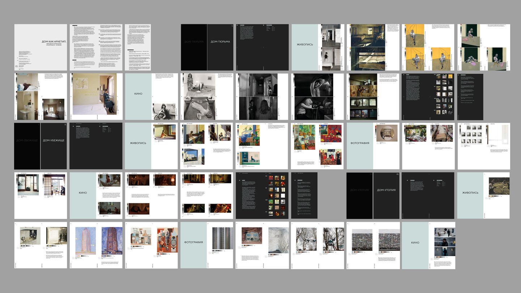This screenshot has height=293, width=521.
Task: Open the spread with four film stills including orange-red
Action: 207,195
